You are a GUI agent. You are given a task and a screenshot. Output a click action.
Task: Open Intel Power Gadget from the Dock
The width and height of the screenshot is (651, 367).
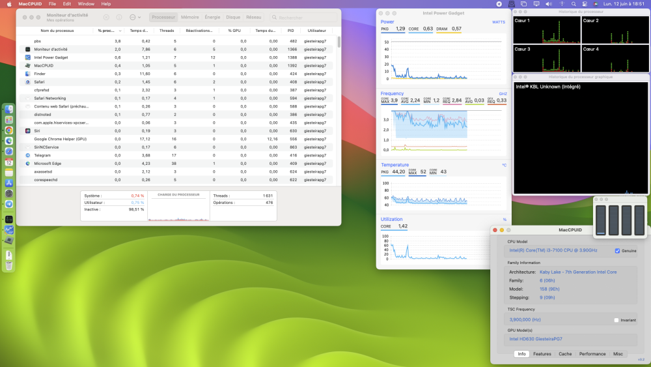point(8,230)
